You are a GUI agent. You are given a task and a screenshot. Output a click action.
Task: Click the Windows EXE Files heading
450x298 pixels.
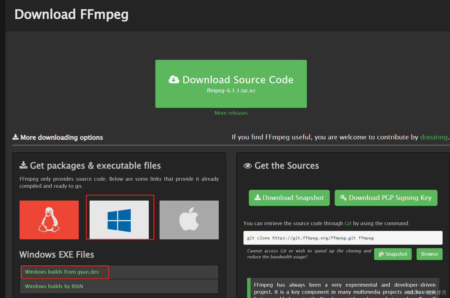tap(57, 255)
